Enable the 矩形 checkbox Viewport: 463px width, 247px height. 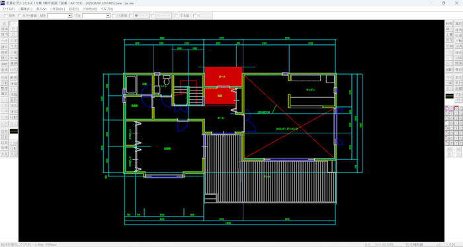coord(6,16)
